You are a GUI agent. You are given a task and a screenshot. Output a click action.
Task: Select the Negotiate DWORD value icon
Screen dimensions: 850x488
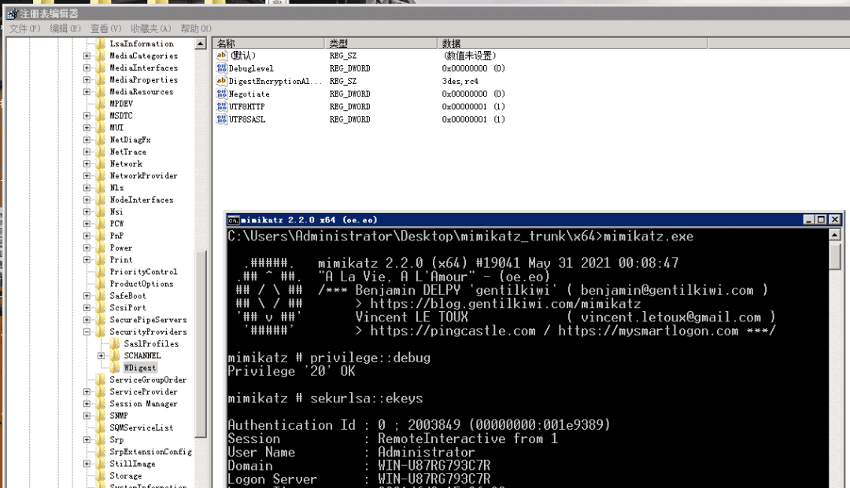point(221,94)
